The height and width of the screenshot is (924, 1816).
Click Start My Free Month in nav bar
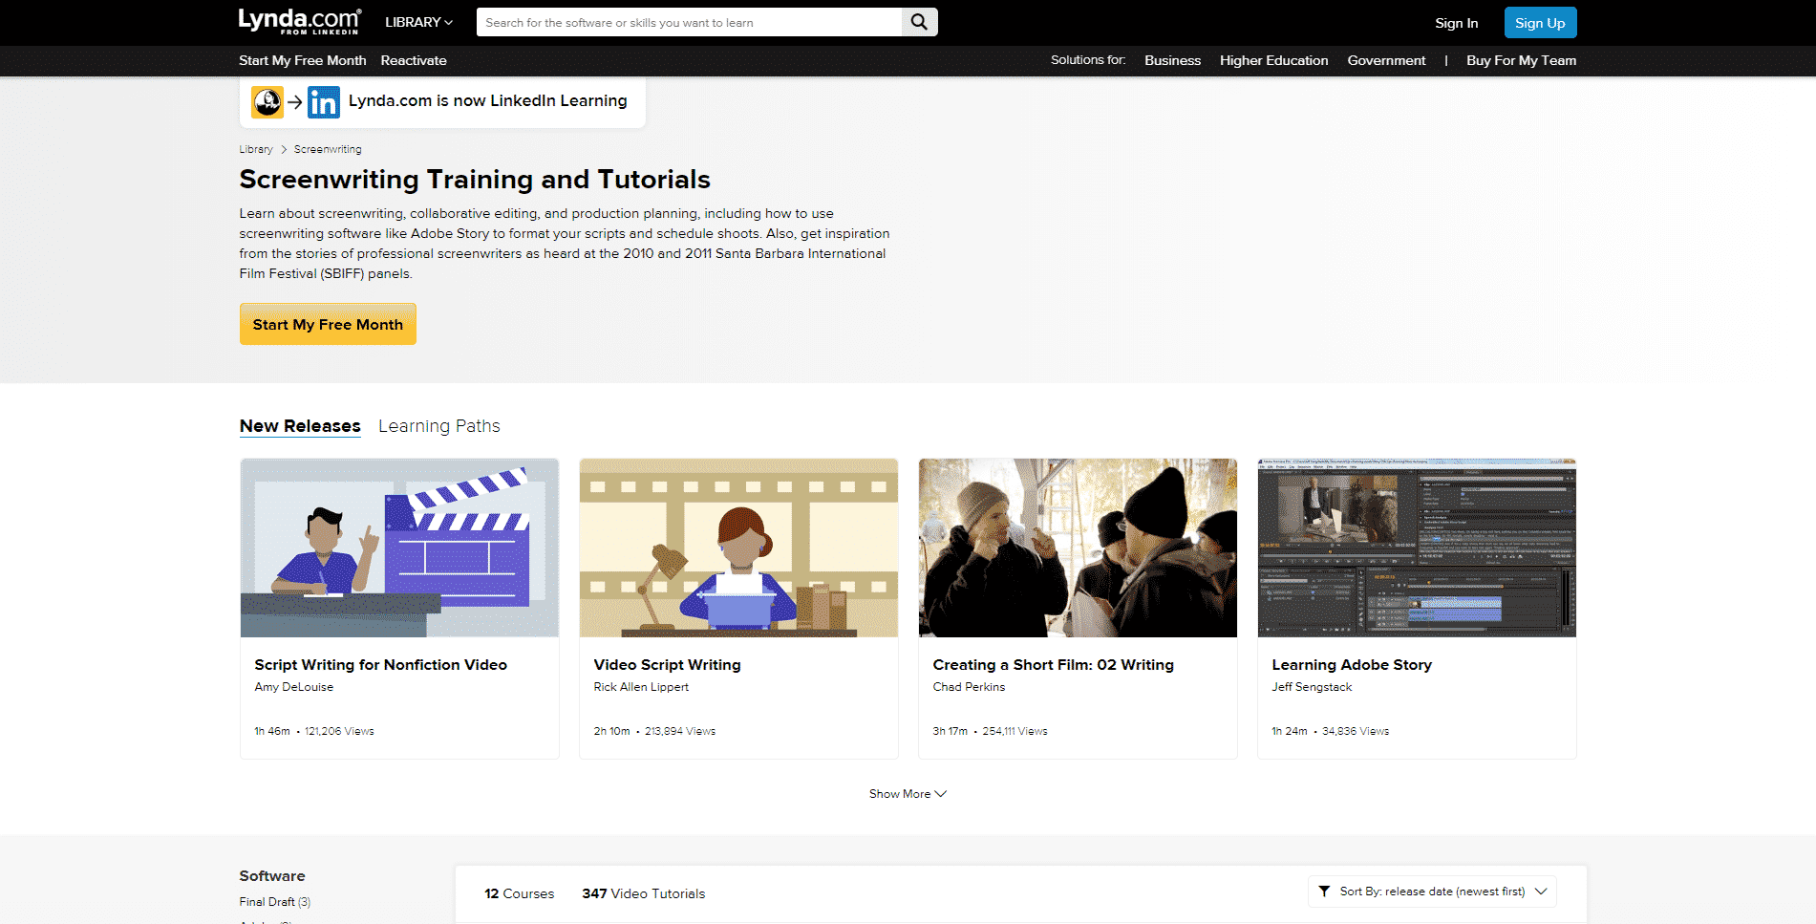(302, 60)
